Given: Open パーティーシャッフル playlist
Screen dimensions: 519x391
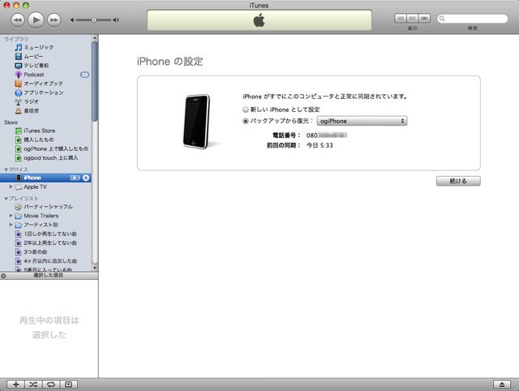Looking at the screenshot, I should click(x=45, y=207).
